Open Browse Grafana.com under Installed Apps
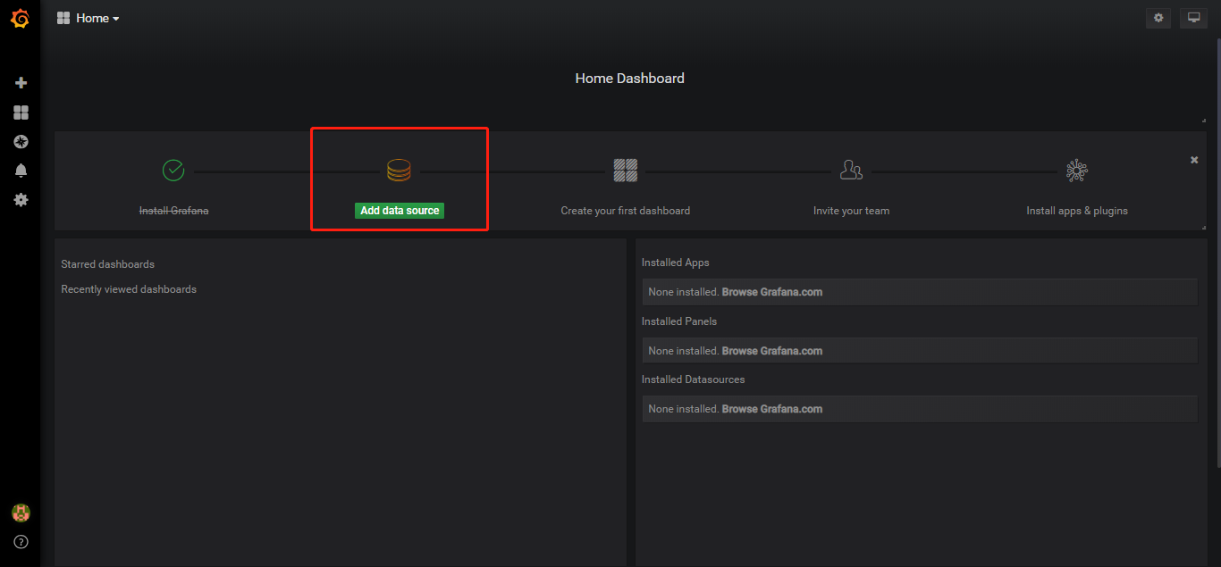Viewport: 1221px width, 567px height. click(772, 292)
